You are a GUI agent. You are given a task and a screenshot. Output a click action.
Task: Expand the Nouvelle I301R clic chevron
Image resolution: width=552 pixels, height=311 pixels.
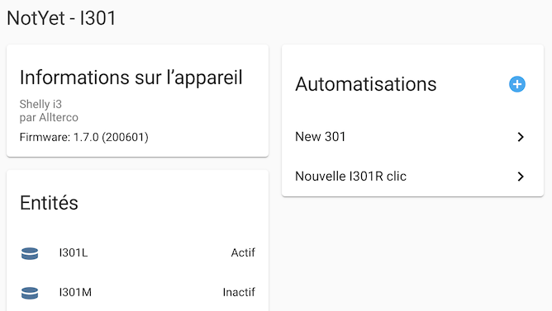tap(521, 177)
